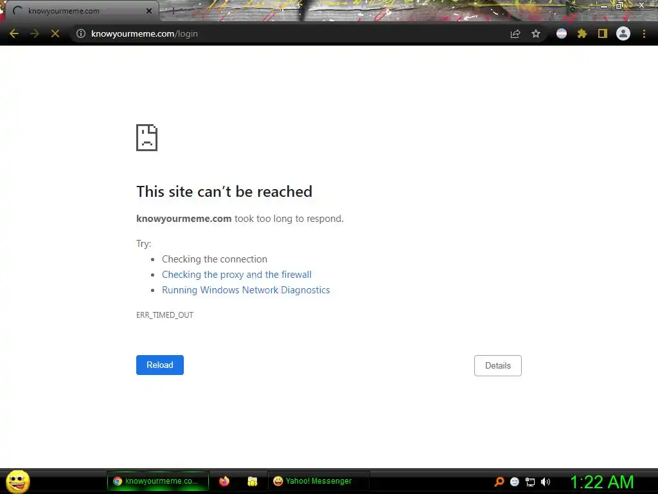Click the sad page error icon

point(147,138)
